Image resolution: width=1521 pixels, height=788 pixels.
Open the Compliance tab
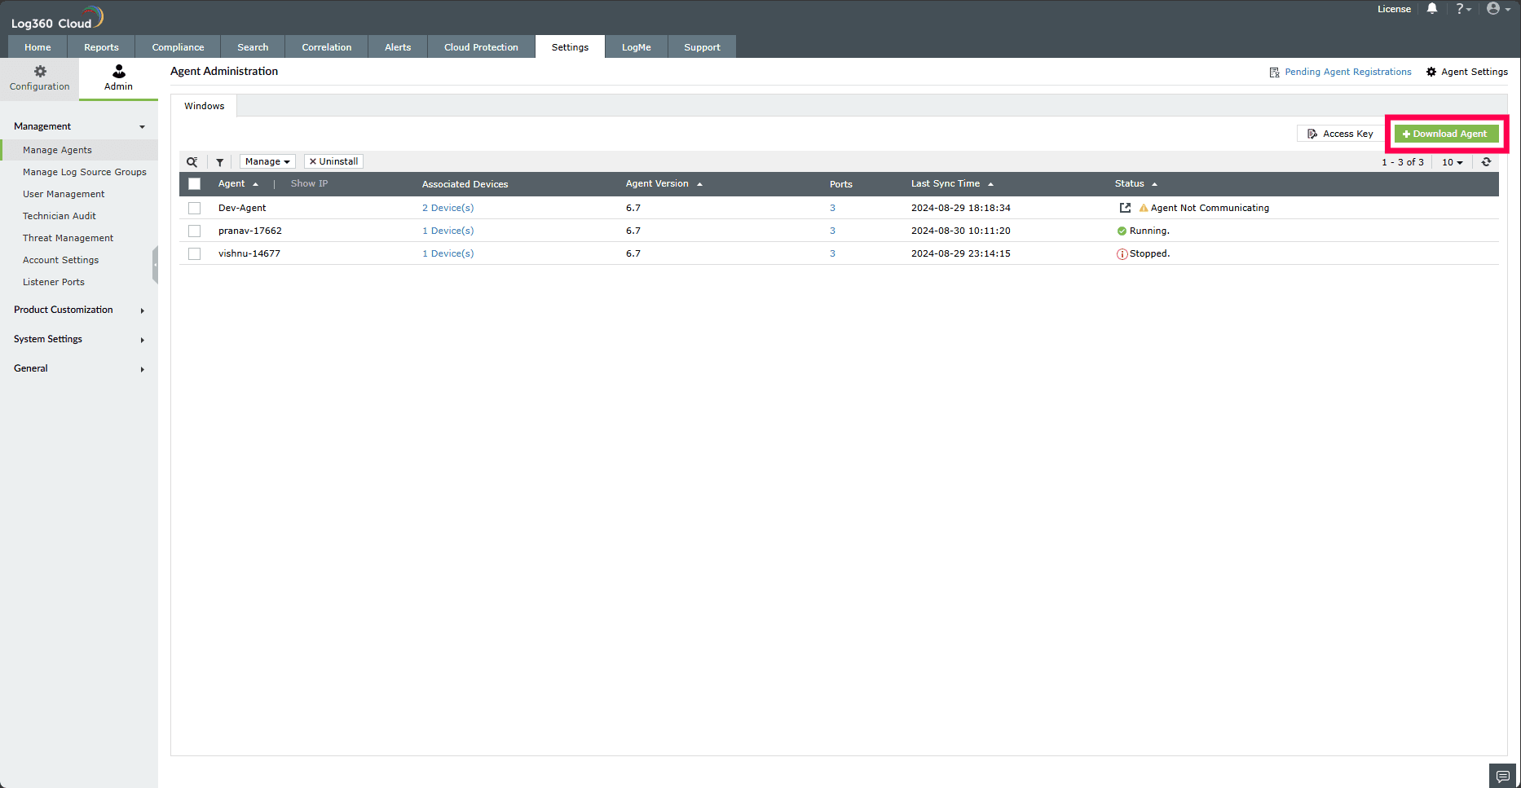[x=178, y=46]
